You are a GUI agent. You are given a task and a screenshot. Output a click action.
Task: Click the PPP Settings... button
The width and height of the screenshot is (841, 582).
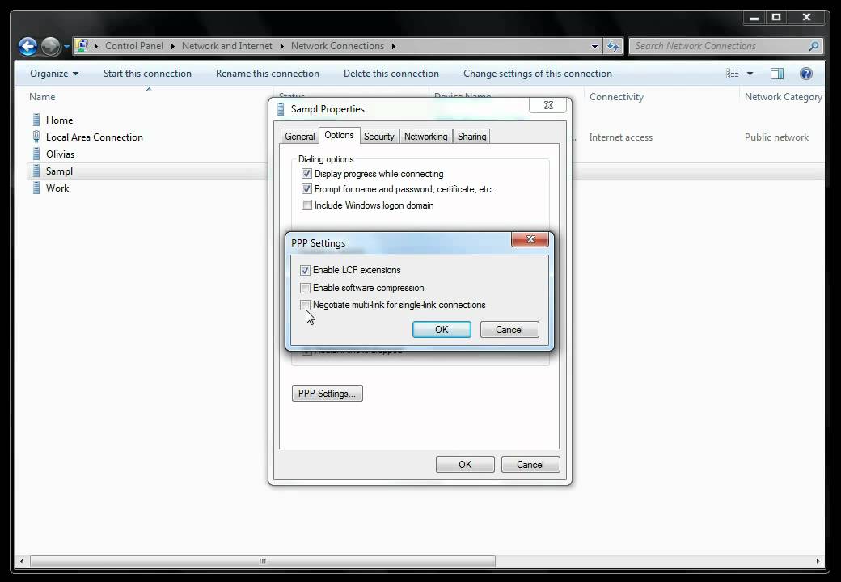coord(328,394)
